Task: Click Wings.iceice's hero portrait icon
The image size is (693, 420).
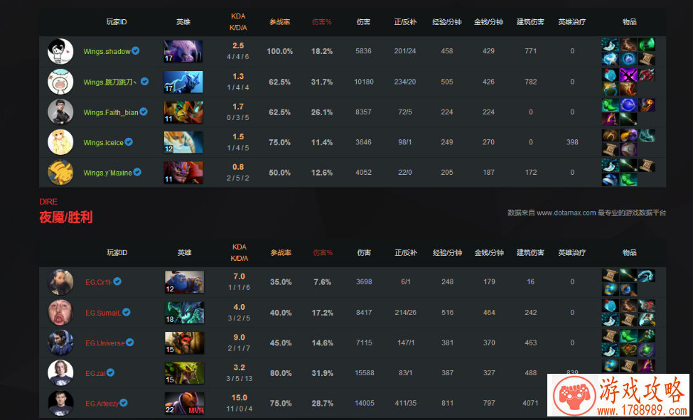Action: (183, 142)
